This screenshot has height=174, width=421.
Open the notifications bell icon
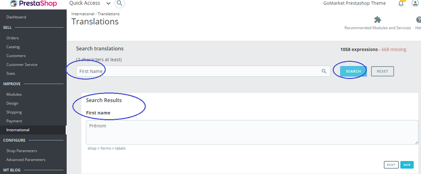[401, 3]
